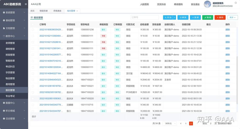Click the ¥96040.00 receivable amount cell

145,74
